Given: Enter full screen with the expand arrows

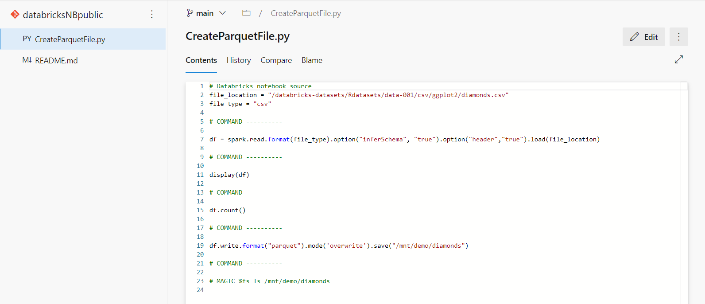Looking at the screenshot, I should [x=678, y=59].
